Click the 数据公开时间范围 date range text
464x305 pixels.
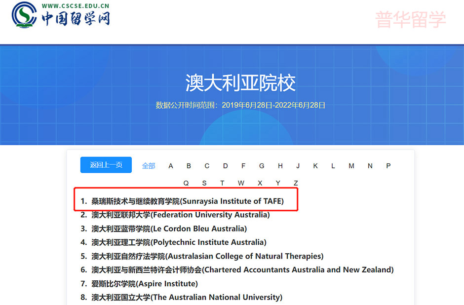point(240,105)
